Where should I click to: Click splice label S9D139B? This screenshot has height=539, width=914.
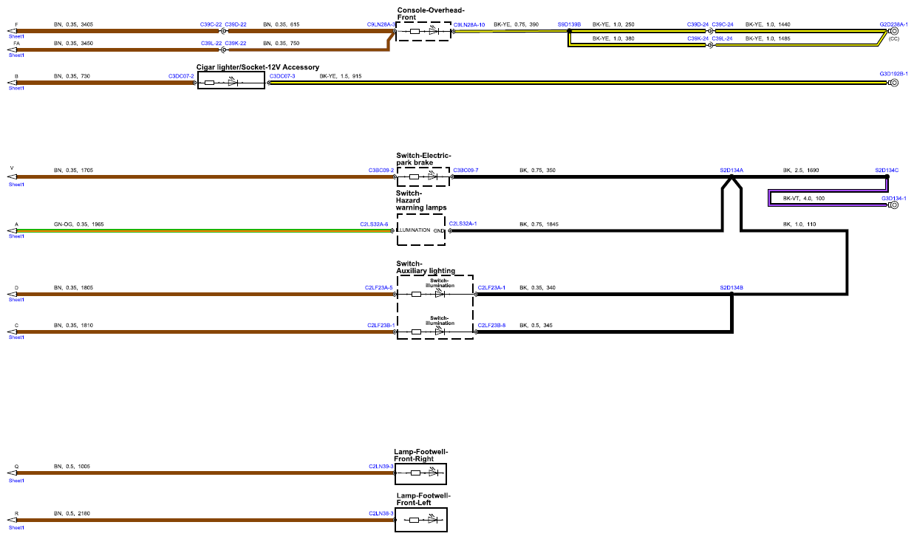[x=569, y=25]
